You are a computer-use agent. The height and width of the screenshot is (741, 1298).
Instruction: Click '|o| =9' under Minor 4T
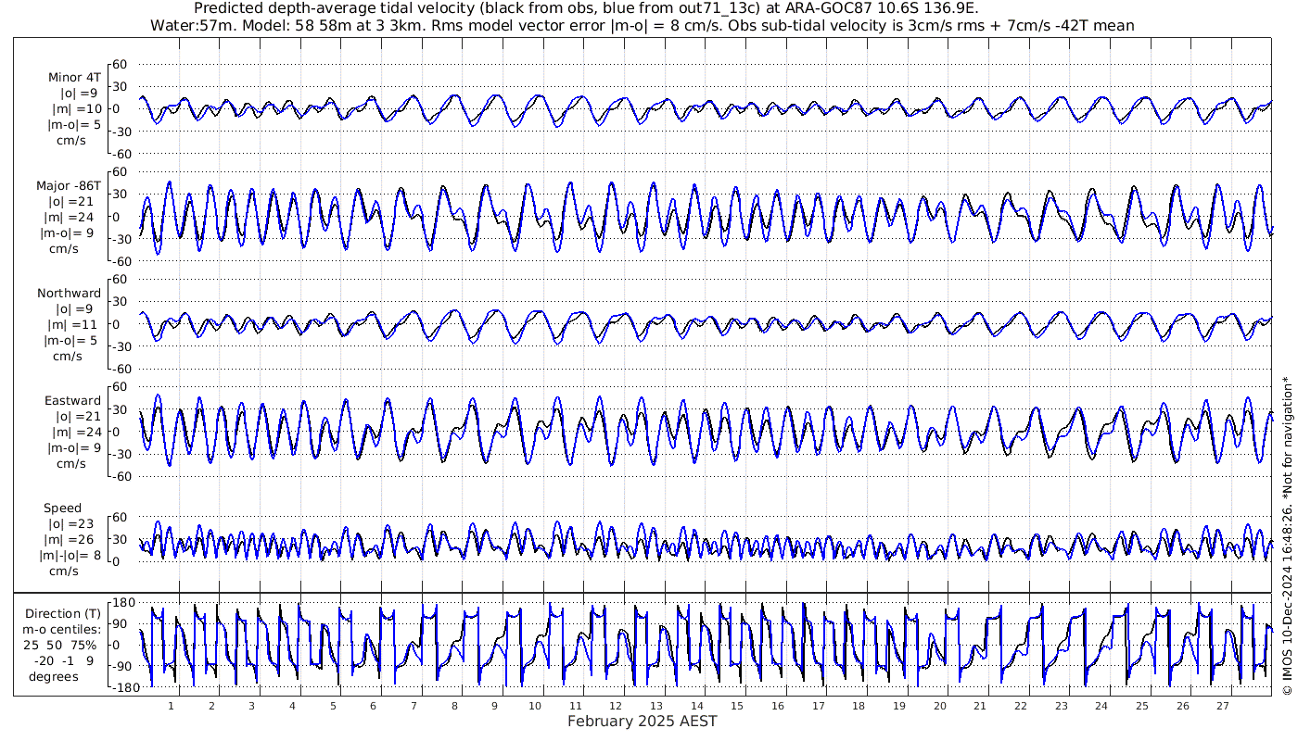tap(79, 94)
